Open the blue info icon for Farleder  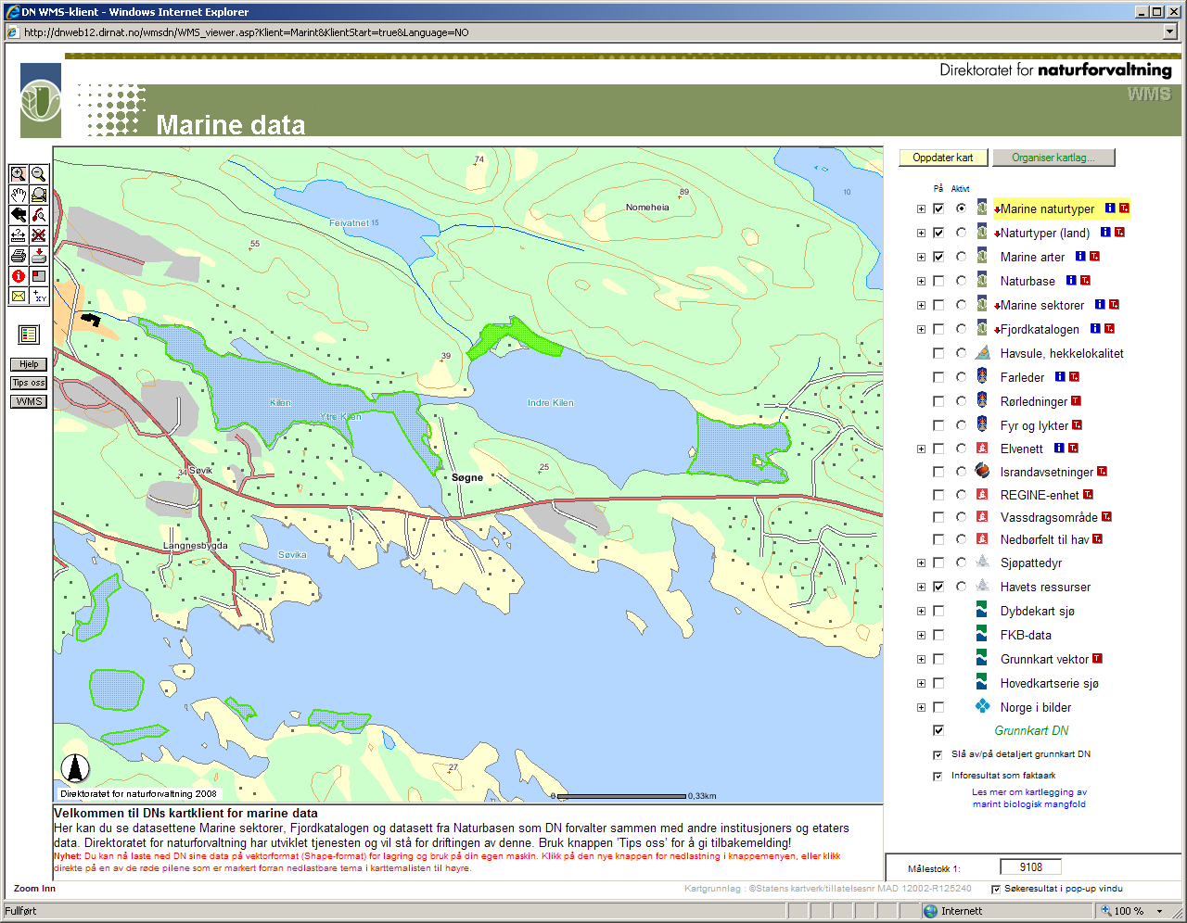pyautogui.click(x=1060, y=377)
